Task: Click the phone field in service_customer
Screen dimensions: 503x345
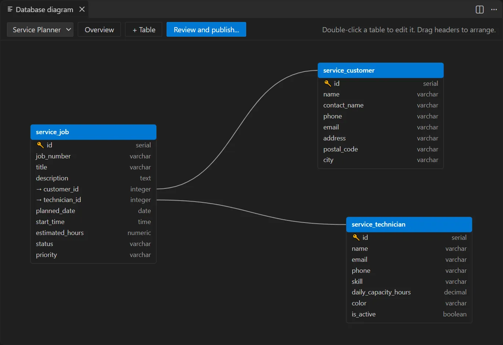Action: tap(381, 116)
